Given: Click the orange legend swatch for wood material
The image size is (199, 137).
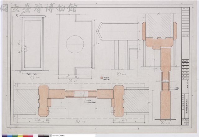Looking at the screenshot, I should pyautogui.click(x=102, y=78).
